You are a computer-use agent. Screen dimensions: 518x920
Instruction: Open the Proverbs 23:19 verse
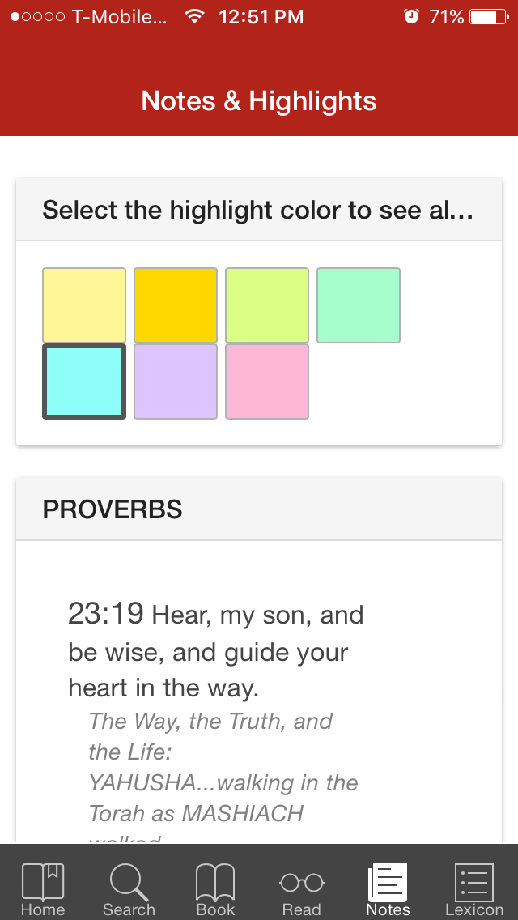tap(216, 650)
